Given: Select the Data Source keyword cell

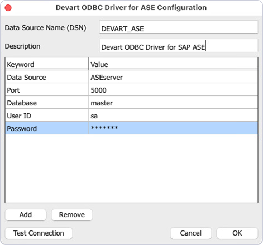Looking at the screenshot, I should (x=47, y=77).
